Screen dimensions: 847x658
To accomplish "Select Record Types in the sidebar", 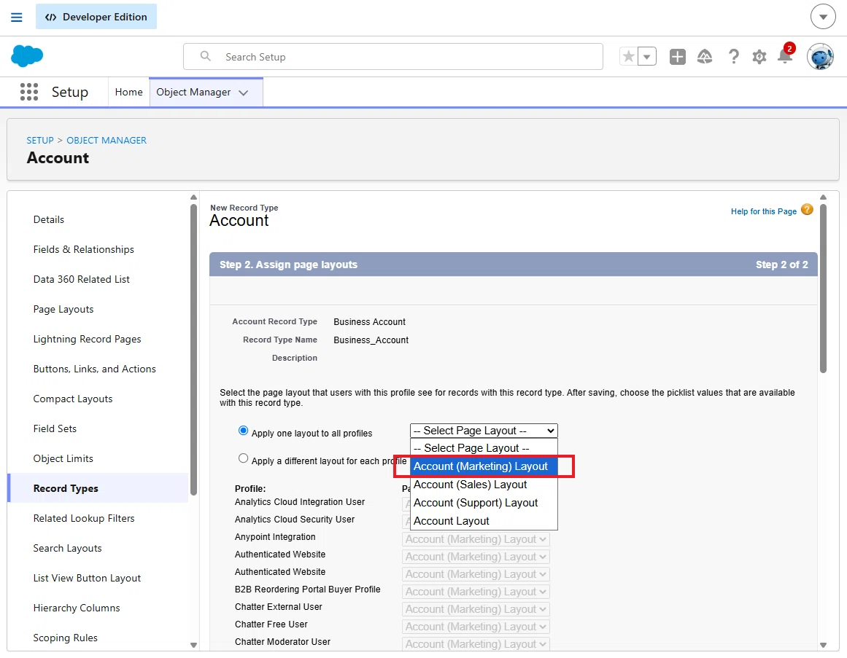I will pos(98,488).
